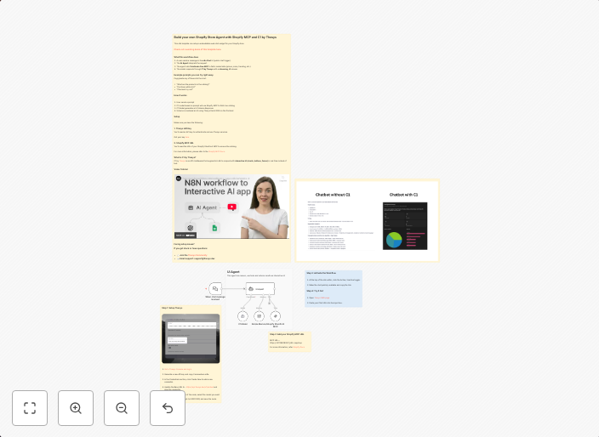Select the Simple Memory sub-node circle
The width and height of the screenshot is (599, 437).
point(259,316)
